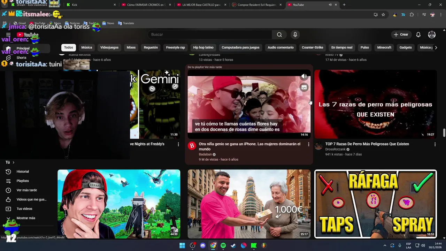Switch to the LA MEJOR Base CASTILLO tab
Viewport: 446px width, 251px height.
click(201, 5)
